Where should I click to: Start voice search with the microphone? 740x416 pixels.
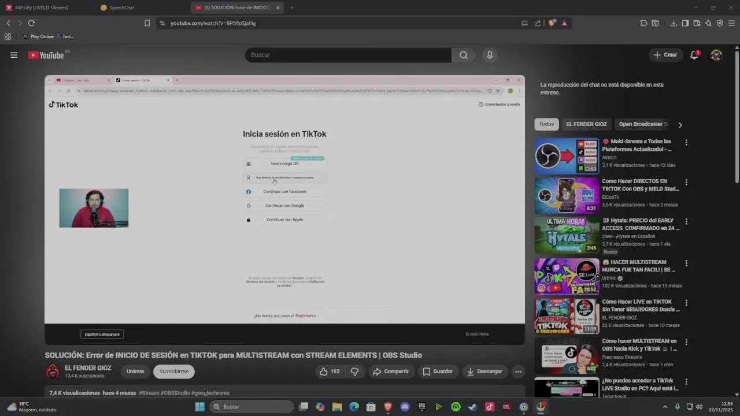coord(490,55)
